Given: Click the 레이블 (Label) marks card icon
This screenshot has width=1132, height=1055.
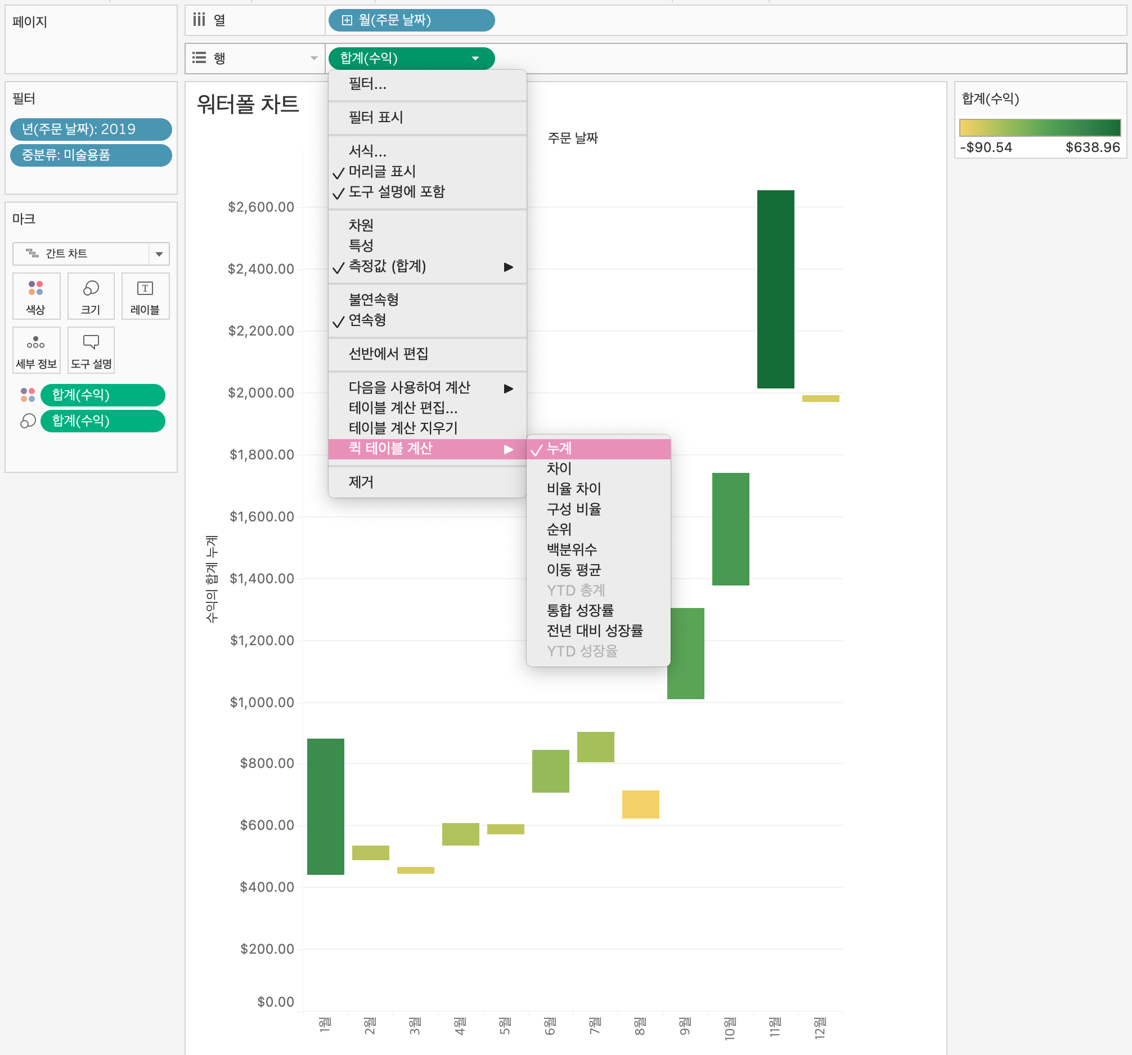Looking at the screenshot, I should pos(145,296).
